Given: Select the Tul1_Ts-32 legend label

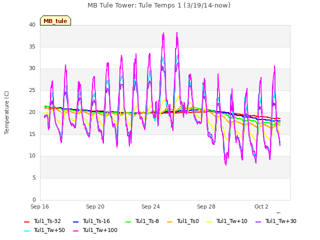Looking at the screenshot, I should pos(47,221).
